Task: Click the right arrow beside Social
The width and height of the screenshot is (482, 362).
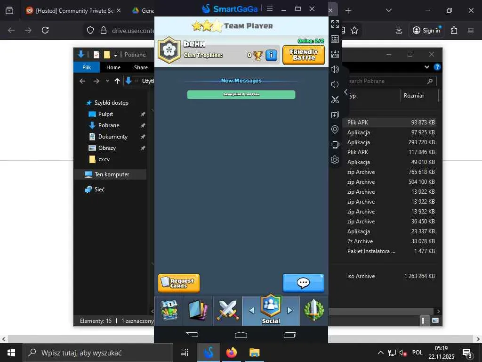Action: [x=289, y=311]
